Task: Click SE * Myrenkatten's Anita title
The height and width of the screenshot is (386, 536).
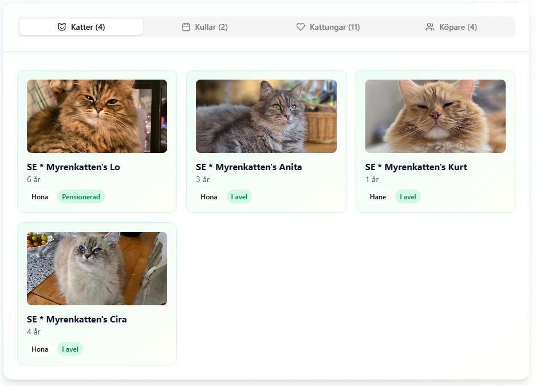Action: [249, 167]
